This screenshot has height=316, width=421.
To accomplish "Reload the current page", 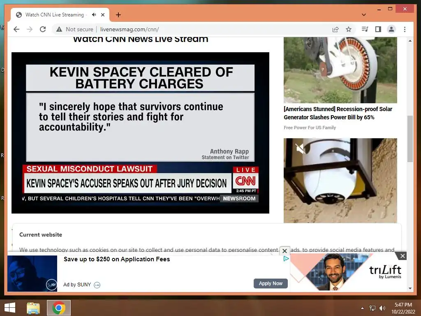I will pyautogui.click(x=43, y=29).
